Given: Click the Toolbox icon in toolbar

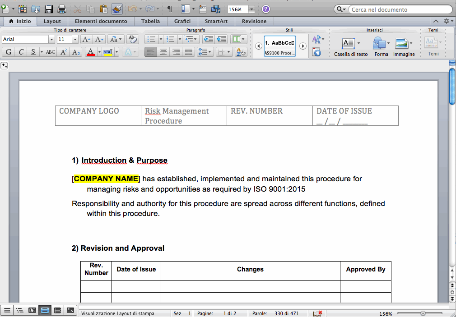Looking at the screenshot, I should click(203, 9).
